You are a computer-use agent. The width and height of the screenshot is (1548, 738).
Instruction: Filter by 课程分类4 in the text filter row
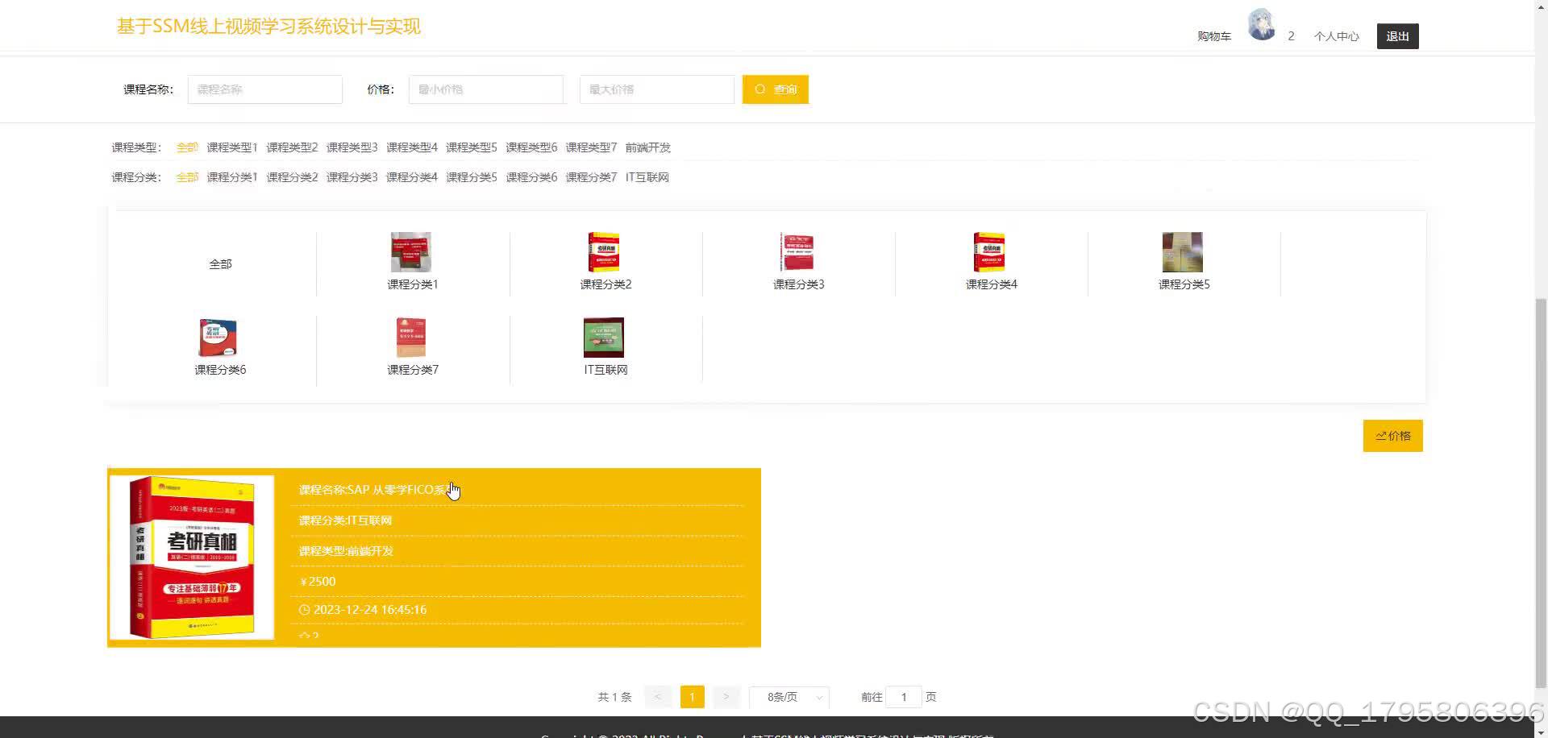(x=412, y=177)
